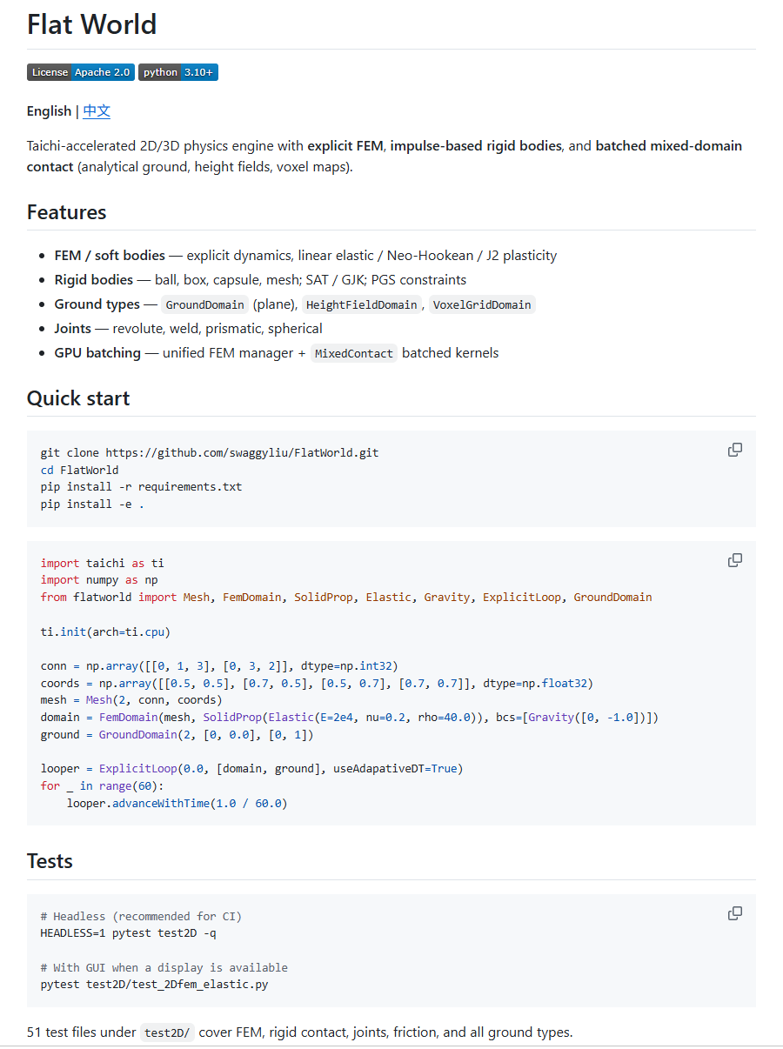The width and height of the screenshot is (783, 1049).
Task: Click the MixedContact inline code tag
Action: 353,353
